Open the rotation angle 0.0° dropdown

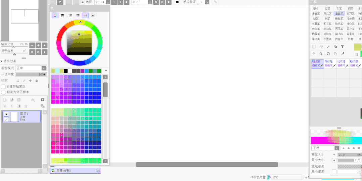150,2
